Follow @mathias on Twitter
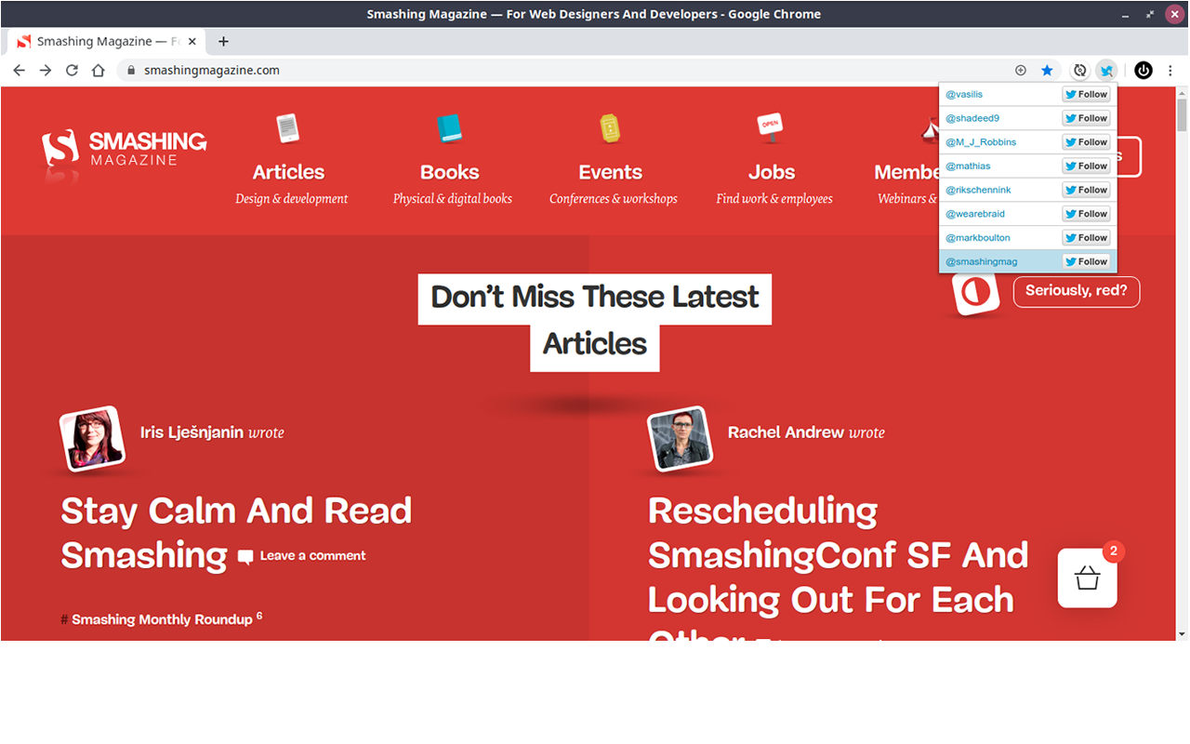This screenshot has height=744, width=1190. pos(1086,166)
